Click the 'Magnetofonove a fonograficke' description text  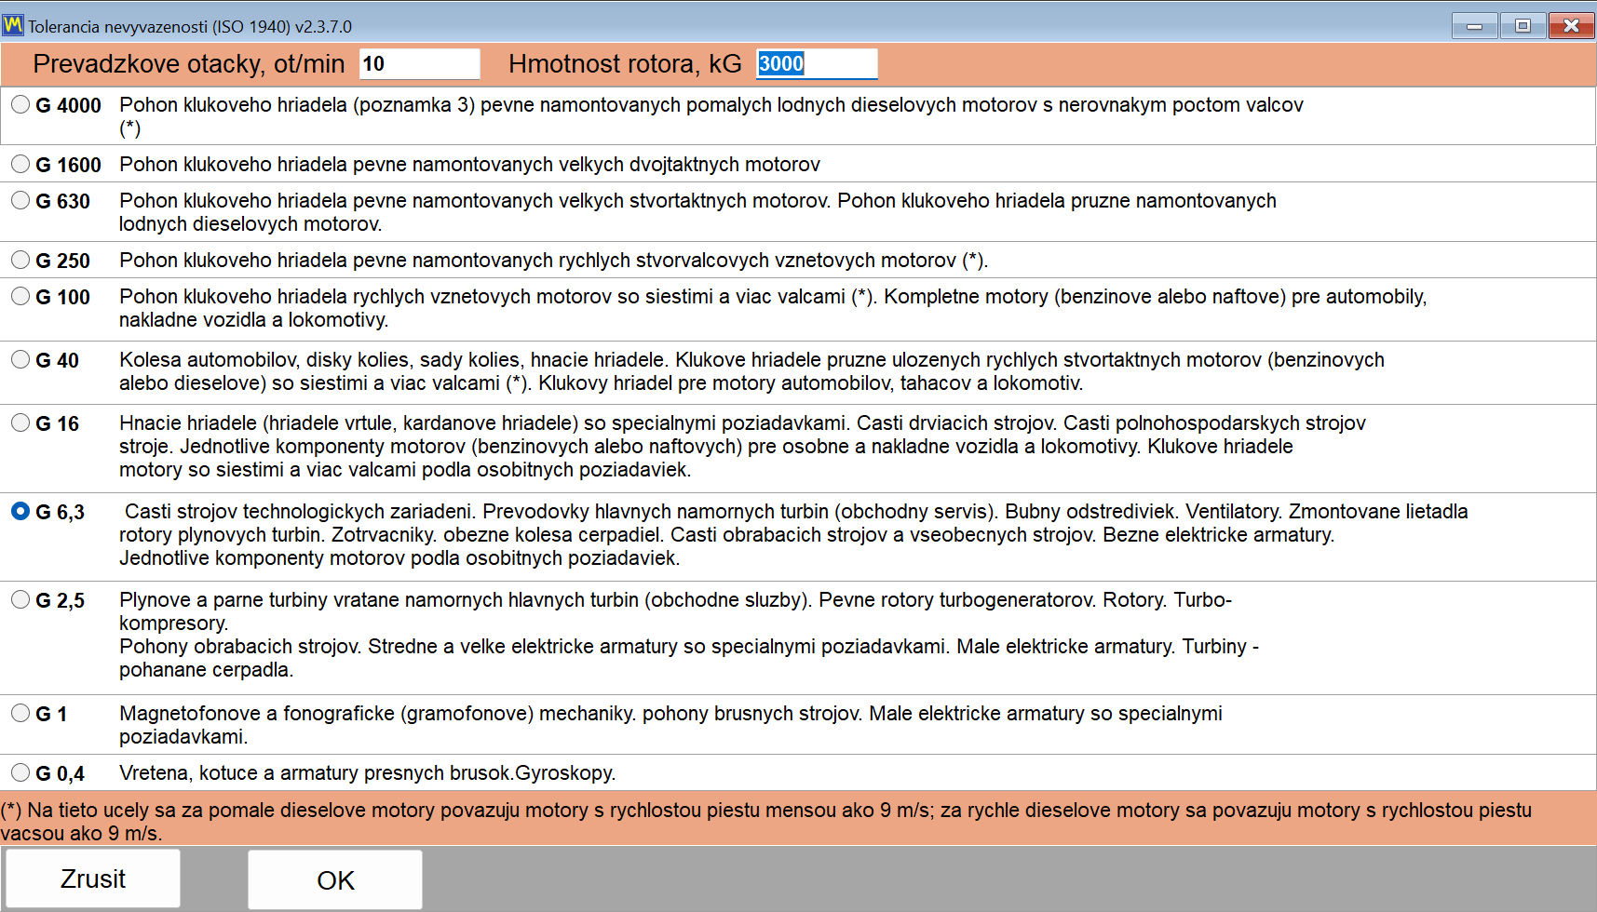[670, 725]
